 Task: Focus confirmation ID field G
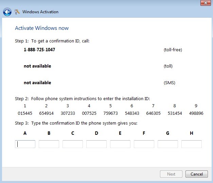(168, 144)
